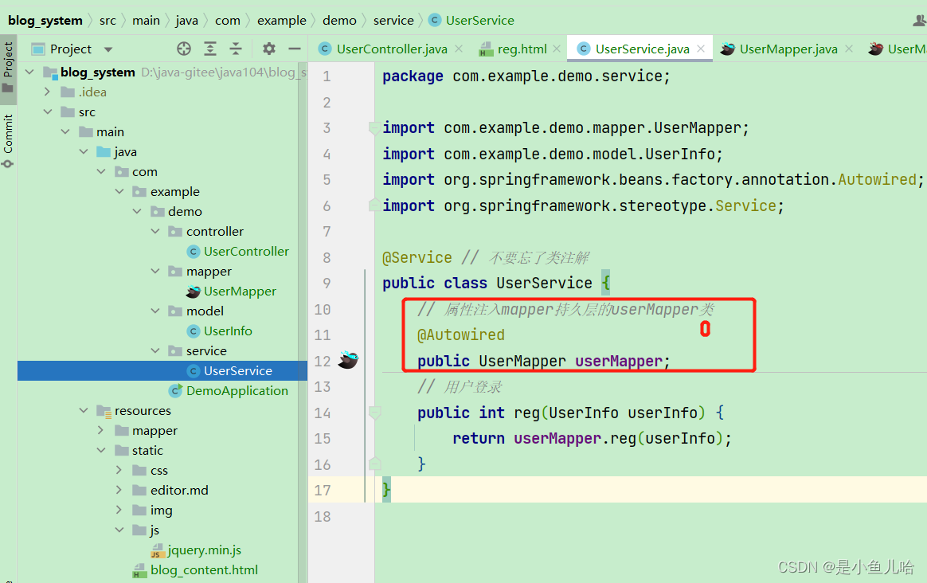Viewport: 927px width, 583px height.
Task: Click line number 9 in the gutter
Action: (x=327, y=284)
